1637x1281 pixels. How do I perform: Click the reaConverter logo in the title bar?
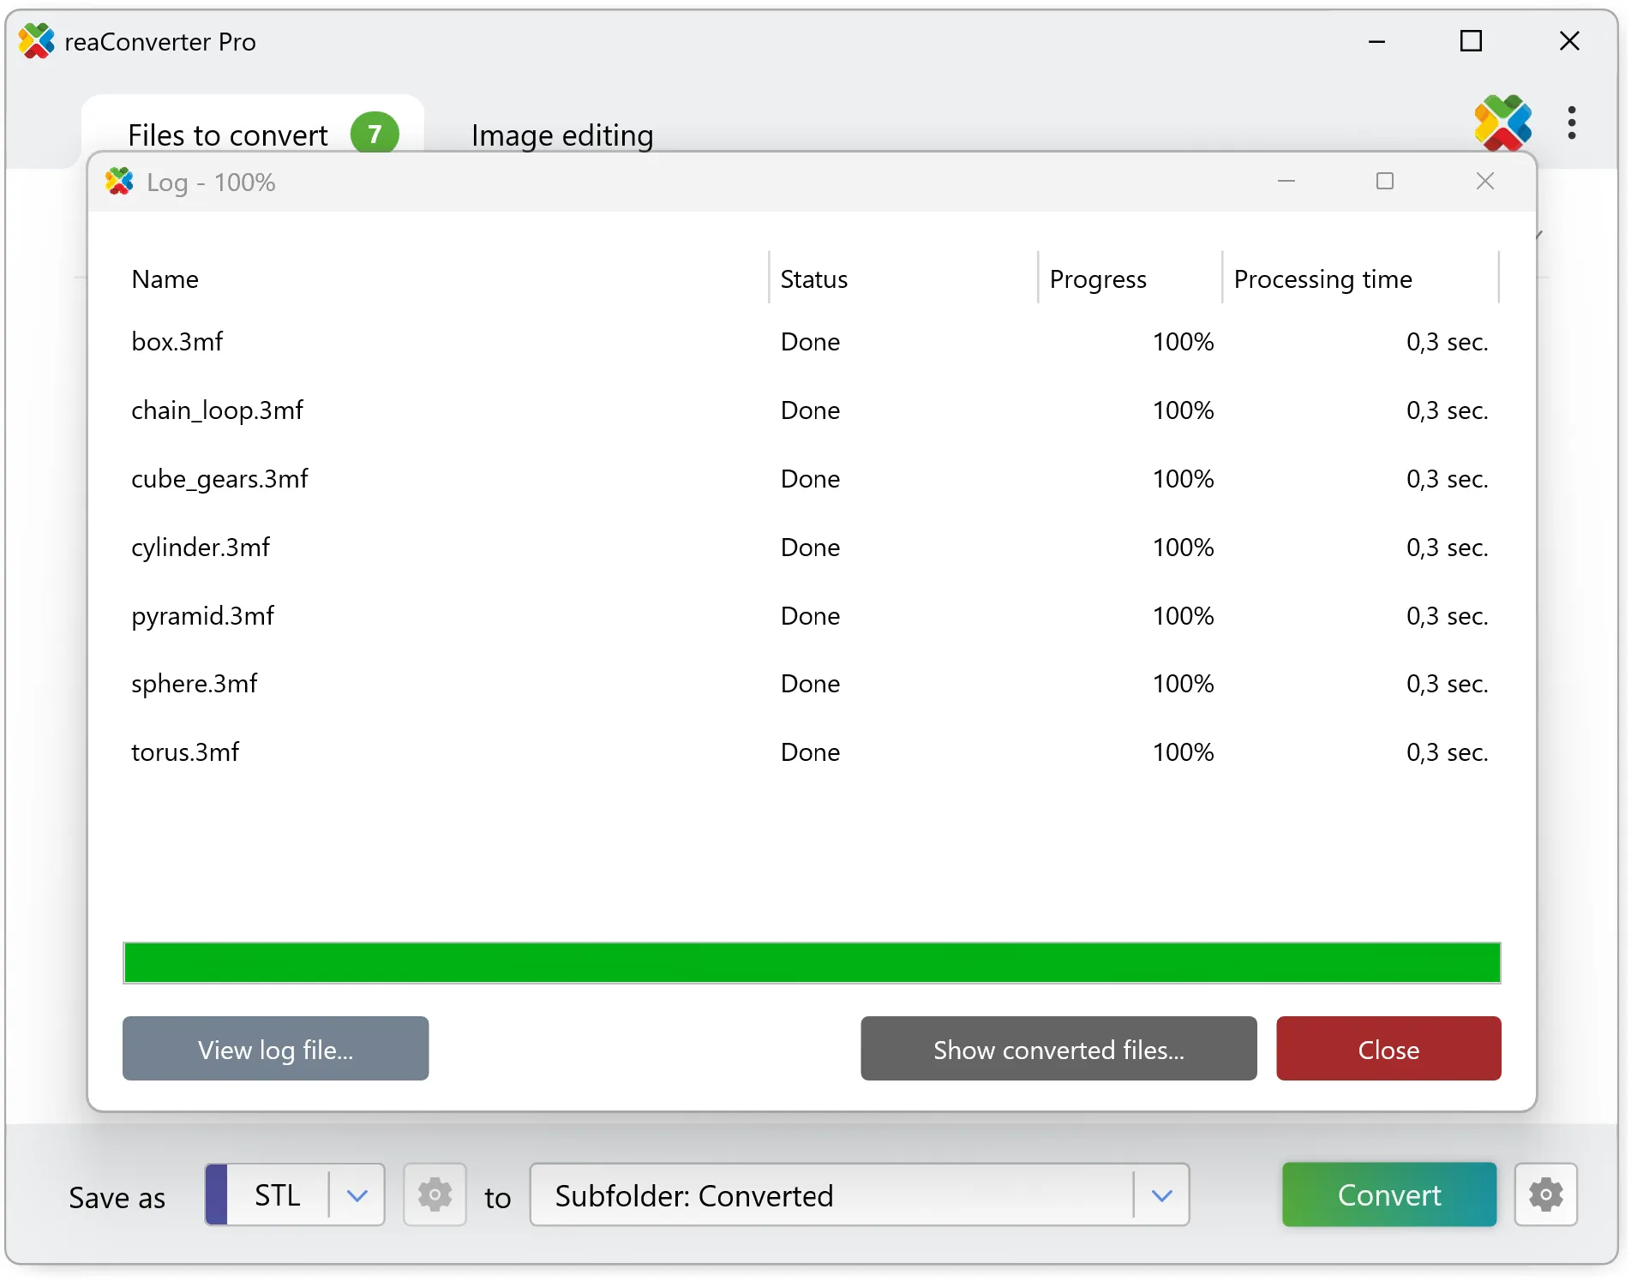tap(36, 40)
